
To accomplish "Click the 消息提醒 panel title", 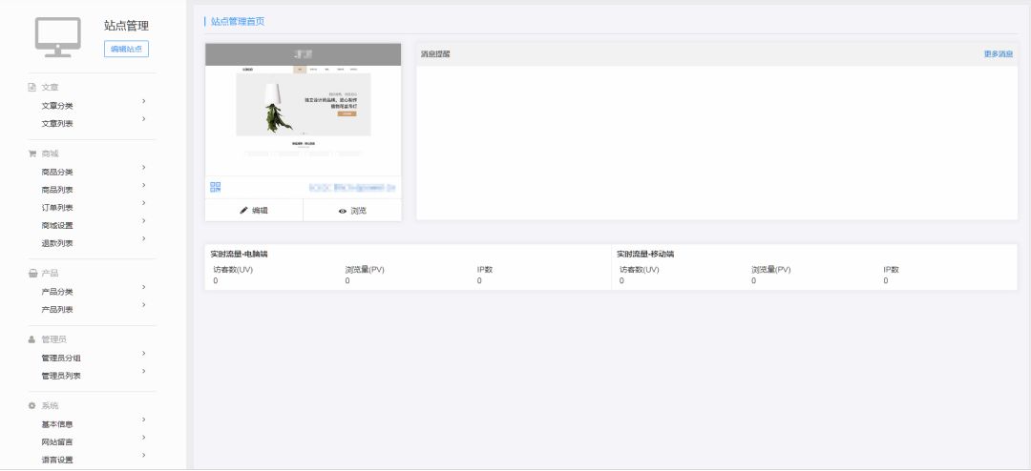I will tap(435, 54).
